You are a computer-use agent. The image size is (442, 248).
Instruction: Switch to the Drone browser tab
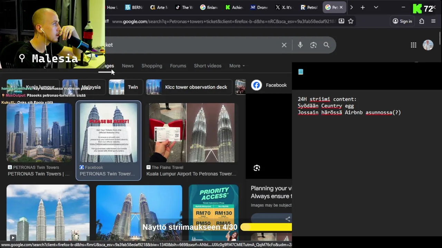259,7
